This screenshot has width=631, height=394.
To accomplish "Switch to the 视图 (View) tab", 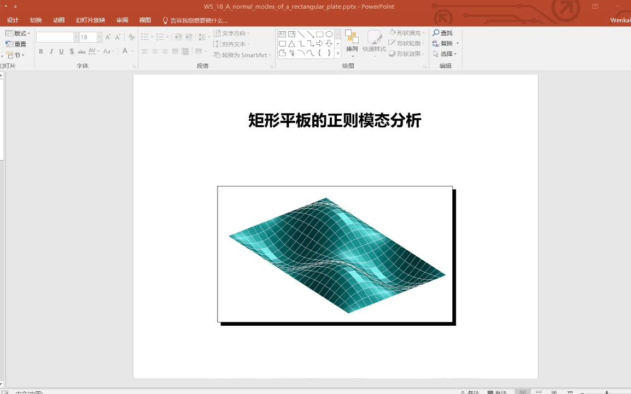I will (x=144, y=20).
